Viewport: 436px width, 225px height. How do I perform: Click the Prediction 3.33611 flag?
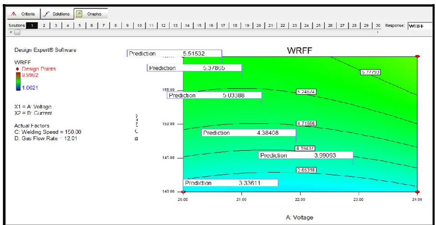point(230,183)
